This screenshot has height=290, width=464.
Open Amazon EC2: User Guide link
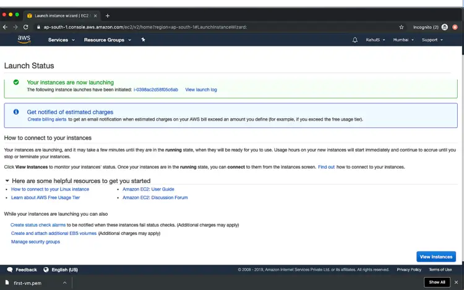148,189
